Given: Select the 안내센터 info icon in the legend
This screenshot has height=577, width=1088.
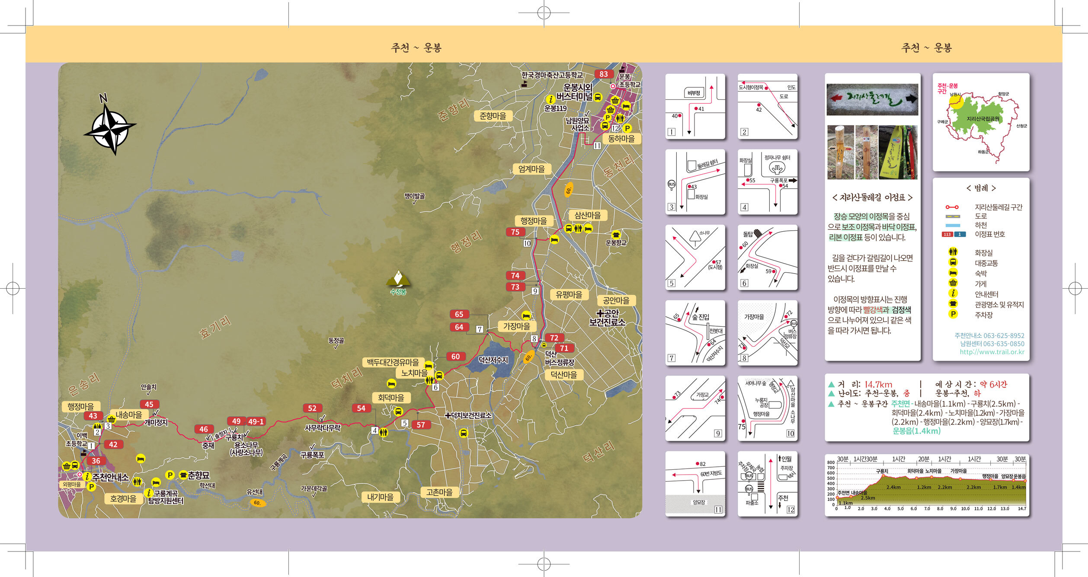Looking at the screenshot, I should (x=953, y=293).
